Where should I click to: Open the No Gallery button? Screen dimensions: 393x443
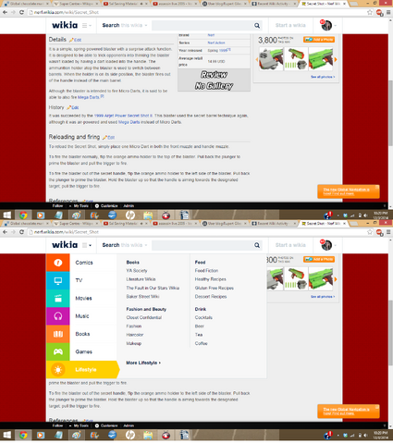coord(214,86)
